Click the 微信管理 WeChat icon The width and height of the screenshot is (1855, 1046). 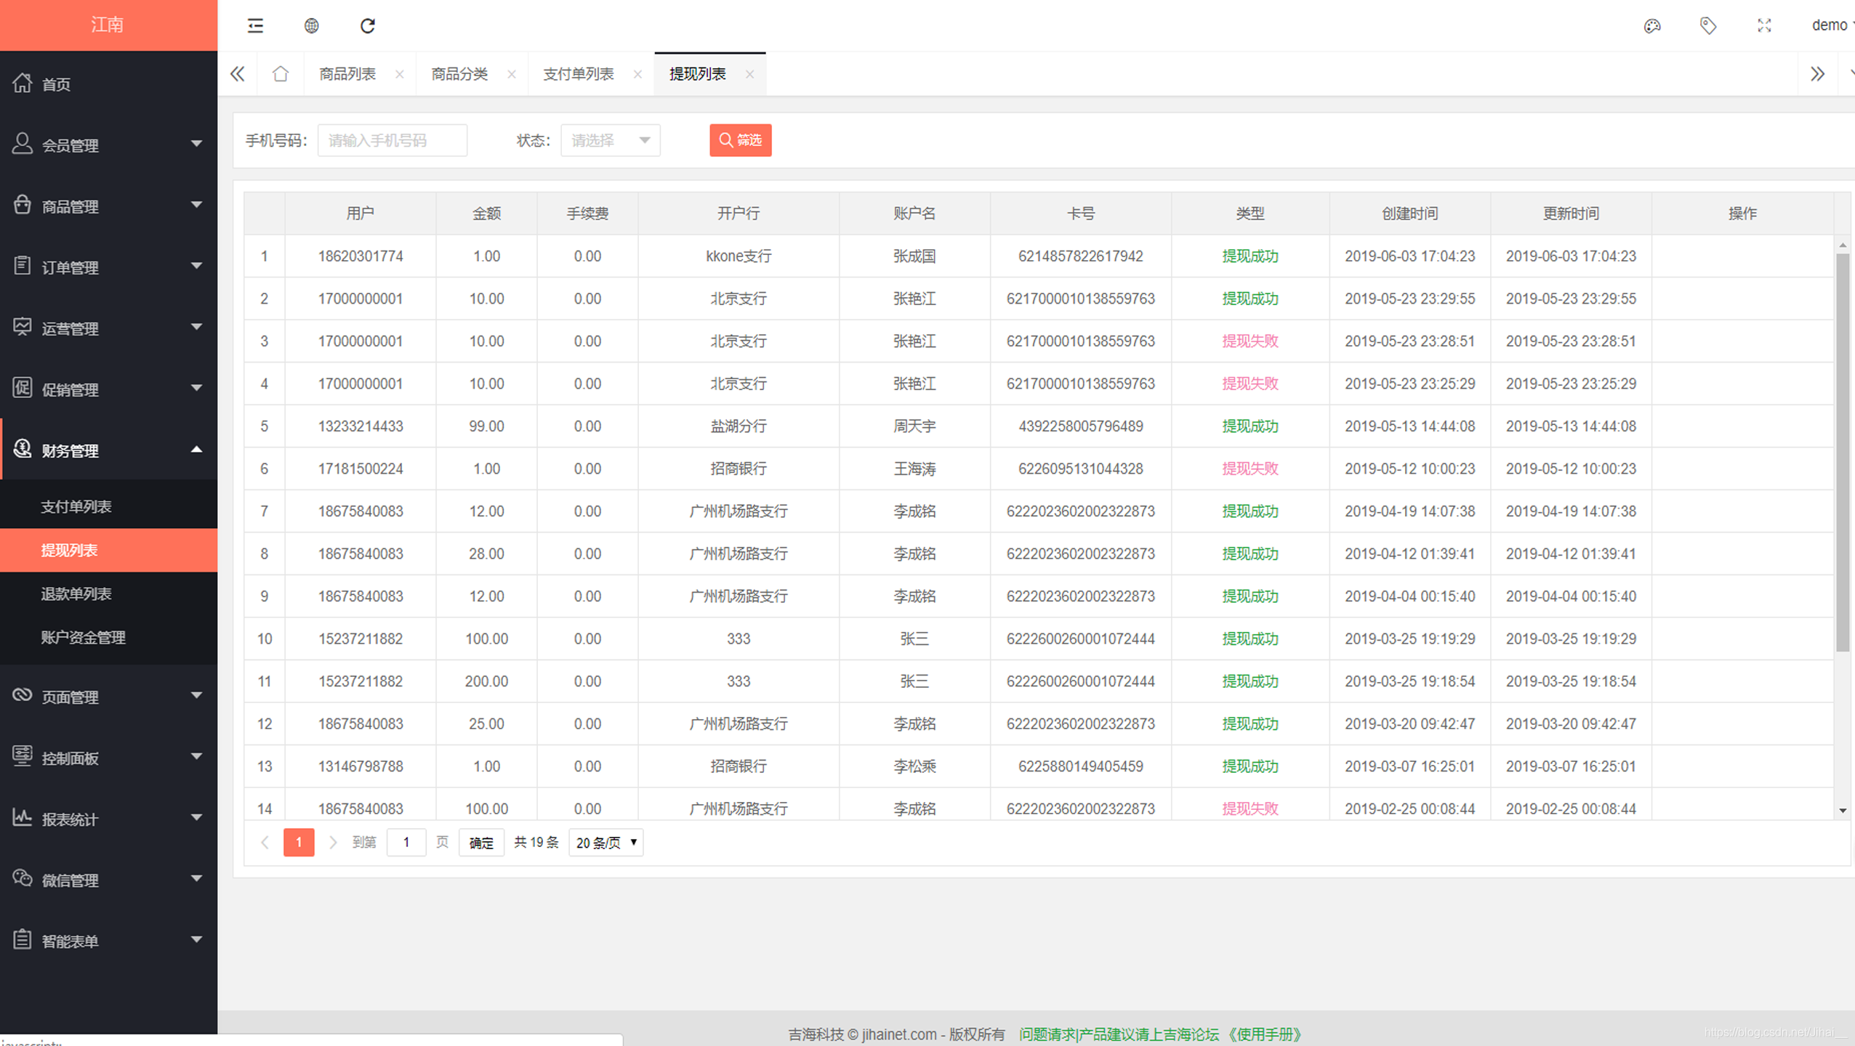23,878
